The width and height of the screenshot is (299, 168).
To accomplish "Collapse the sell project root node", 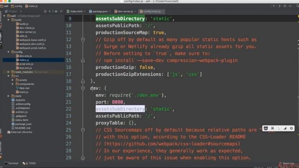I will pyautogui.click(x=4, y=16).
